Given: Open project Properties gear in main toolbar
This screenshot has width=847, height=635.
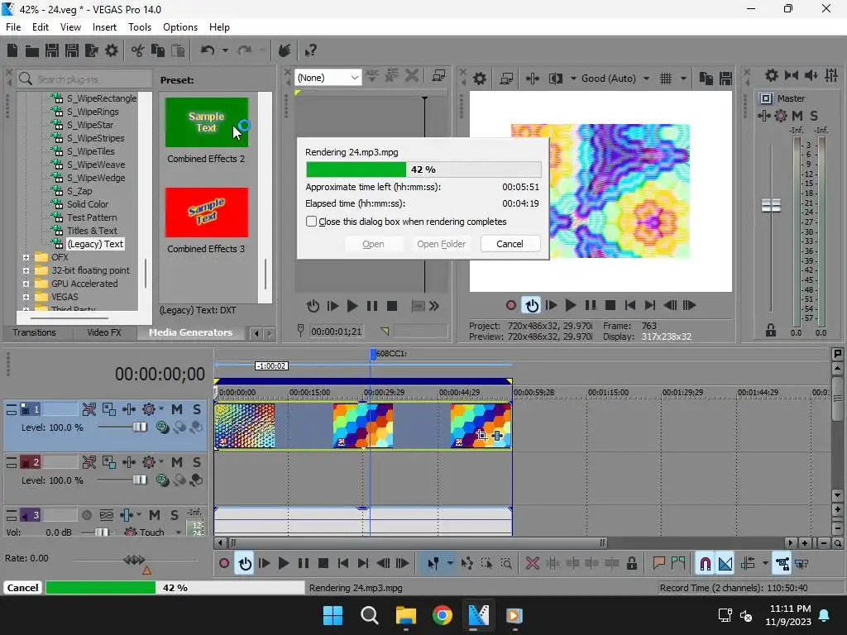Looking at the screenshot, I should (x=112, y=50).
